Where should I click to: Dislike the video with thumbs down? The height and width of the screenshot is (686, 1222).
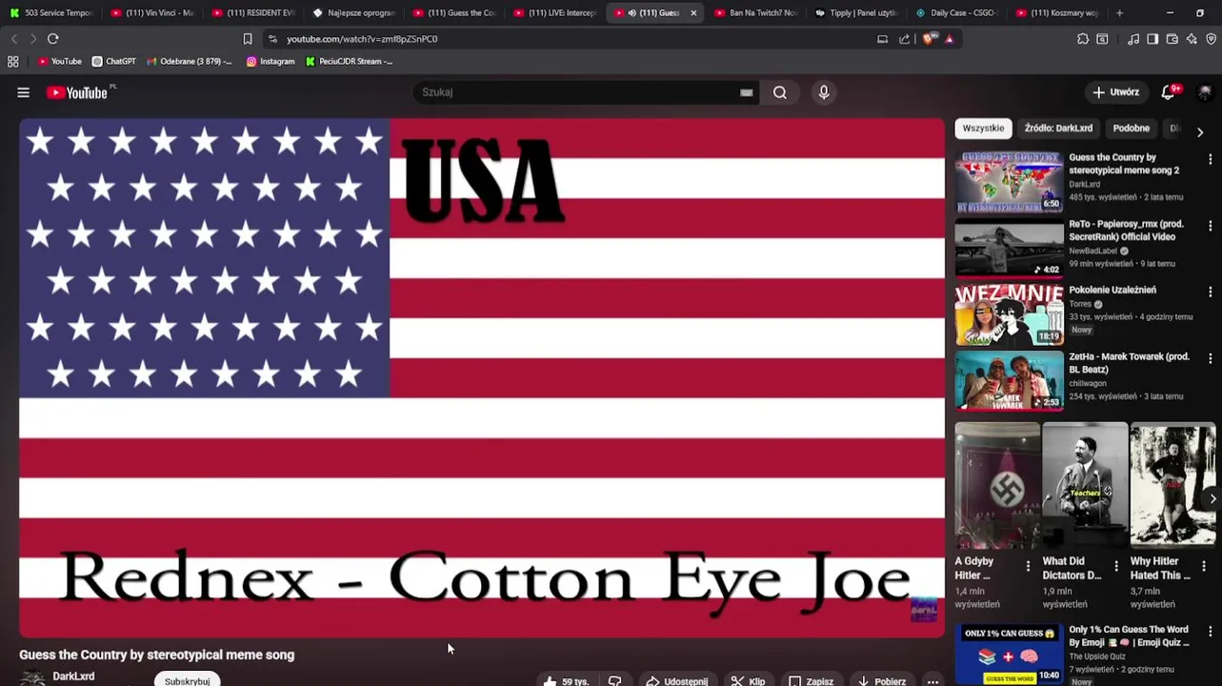pyautogui.click(x=615, y=681)
